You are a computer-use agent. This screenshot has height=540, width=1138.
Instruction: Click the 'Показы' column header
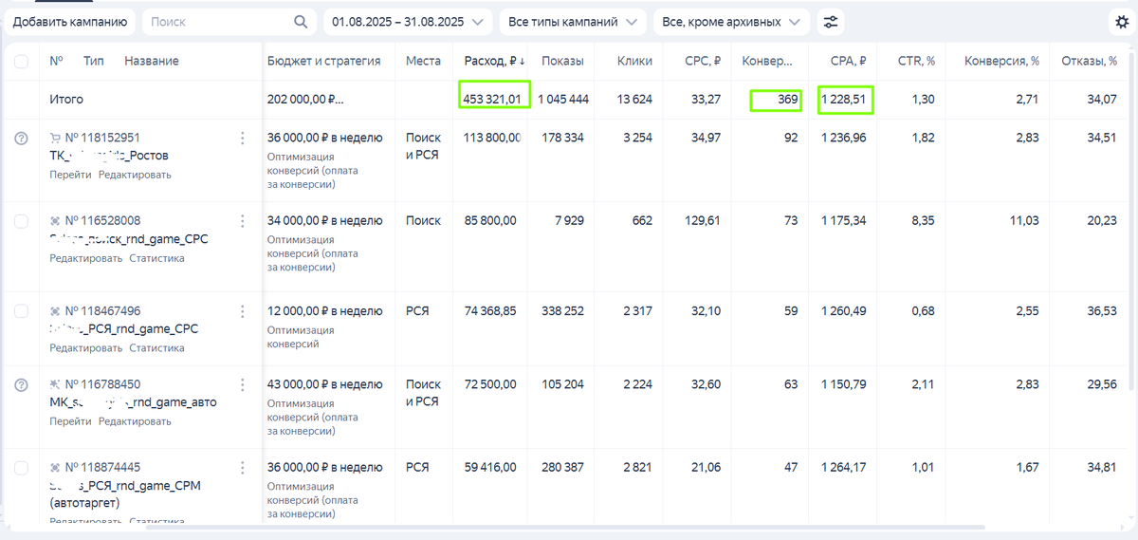(562, 61)
